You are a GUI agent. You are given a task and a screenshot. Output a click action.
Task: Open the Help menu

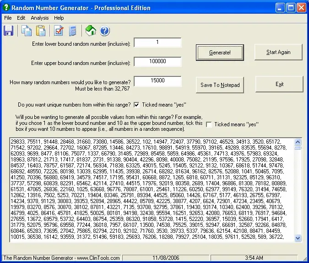(59, 18)
